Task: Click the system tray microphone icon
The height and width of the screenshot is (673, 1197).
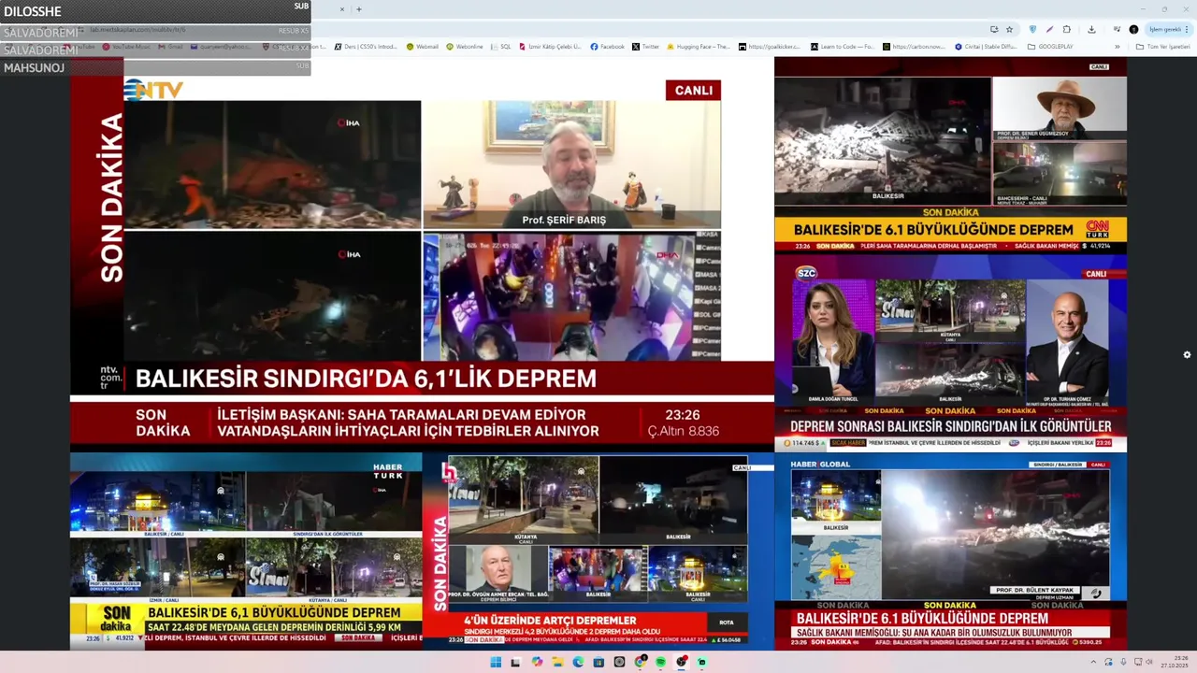Action: point(1123,662)
